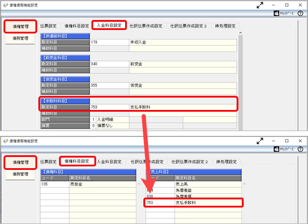
Task: Click 勘定科目名 column header in 債権科目 table
Action: (103, 178)
